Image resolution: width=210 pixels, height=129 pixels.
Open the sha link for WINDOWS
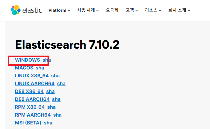(47, 60)
